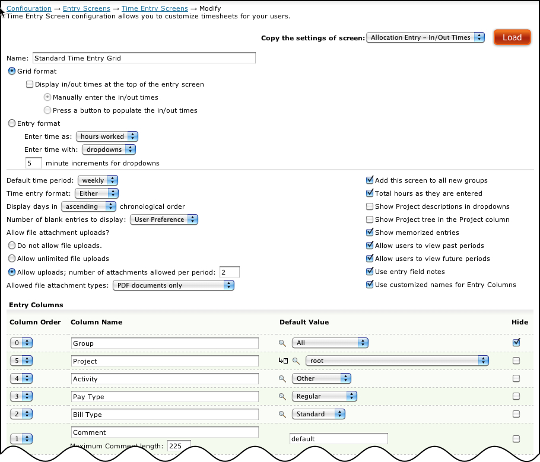Click the magnifier icon in the Project row
This screenshot has width=540, height=462.
[x=296, y=361]
